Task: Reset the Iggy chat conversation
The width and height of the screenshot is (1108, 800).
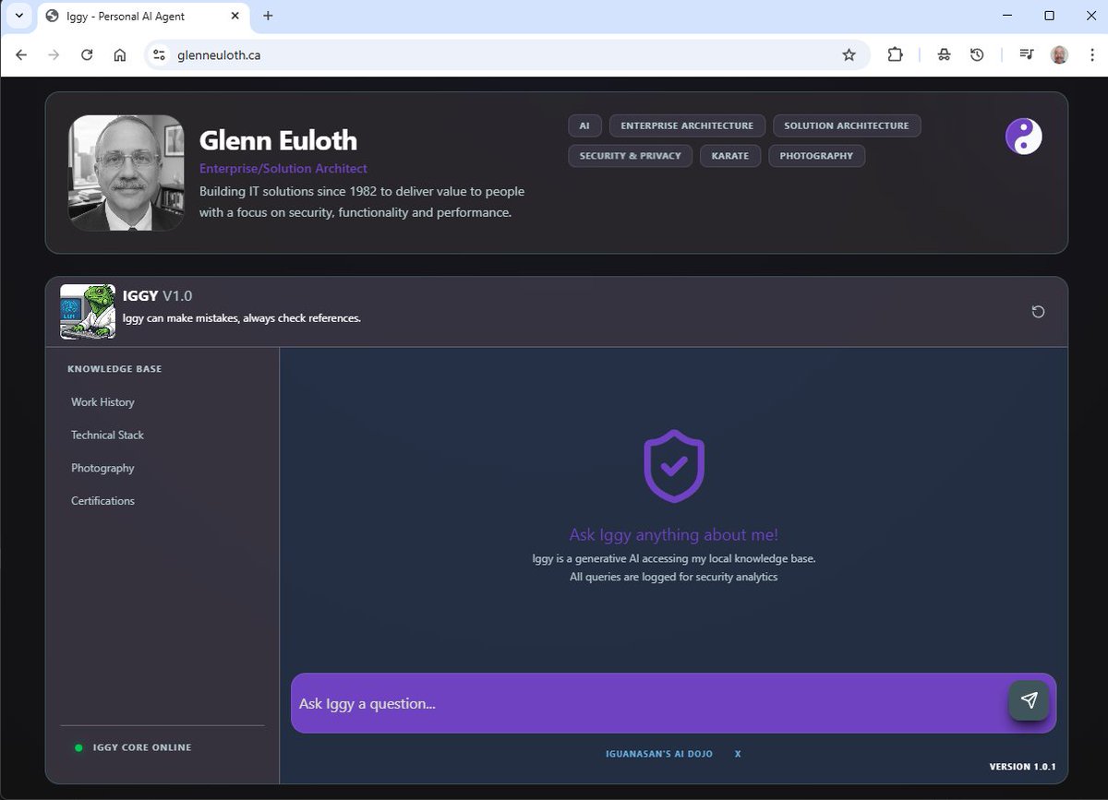Action: (x=1038, y=312)
